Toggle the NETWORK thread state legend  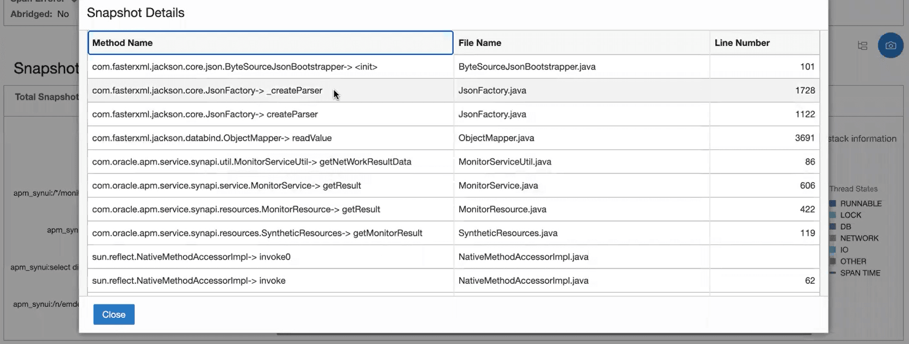[x=859, y=238]
